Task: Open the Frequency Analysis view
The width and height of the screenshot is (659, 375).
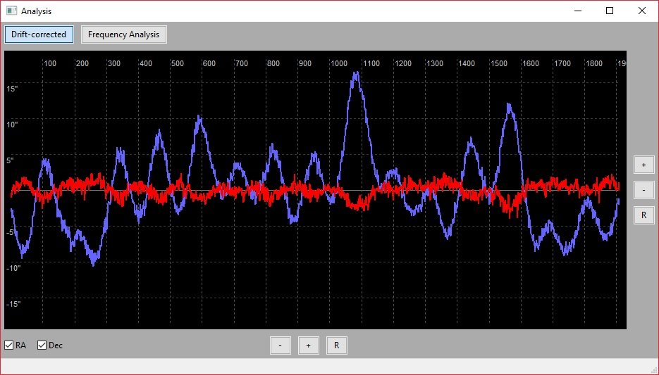Action: 123,34
